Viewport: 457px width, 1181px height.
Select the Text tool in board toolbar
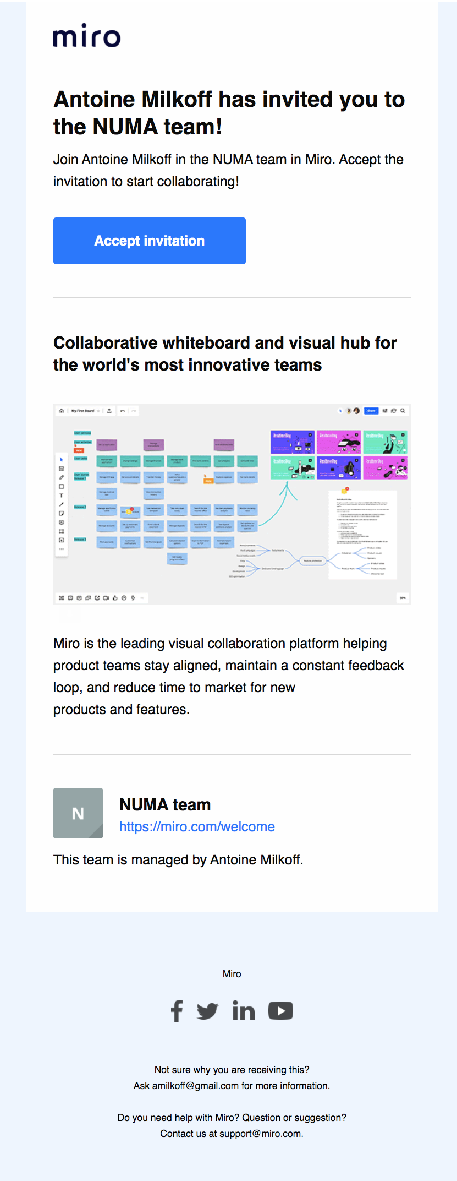(x=61, y=496)
